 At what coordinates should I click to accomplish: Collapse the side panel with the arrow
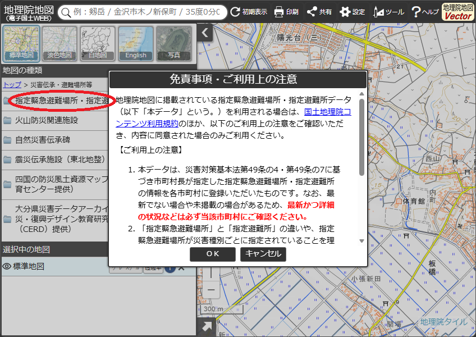click(205, 33)
